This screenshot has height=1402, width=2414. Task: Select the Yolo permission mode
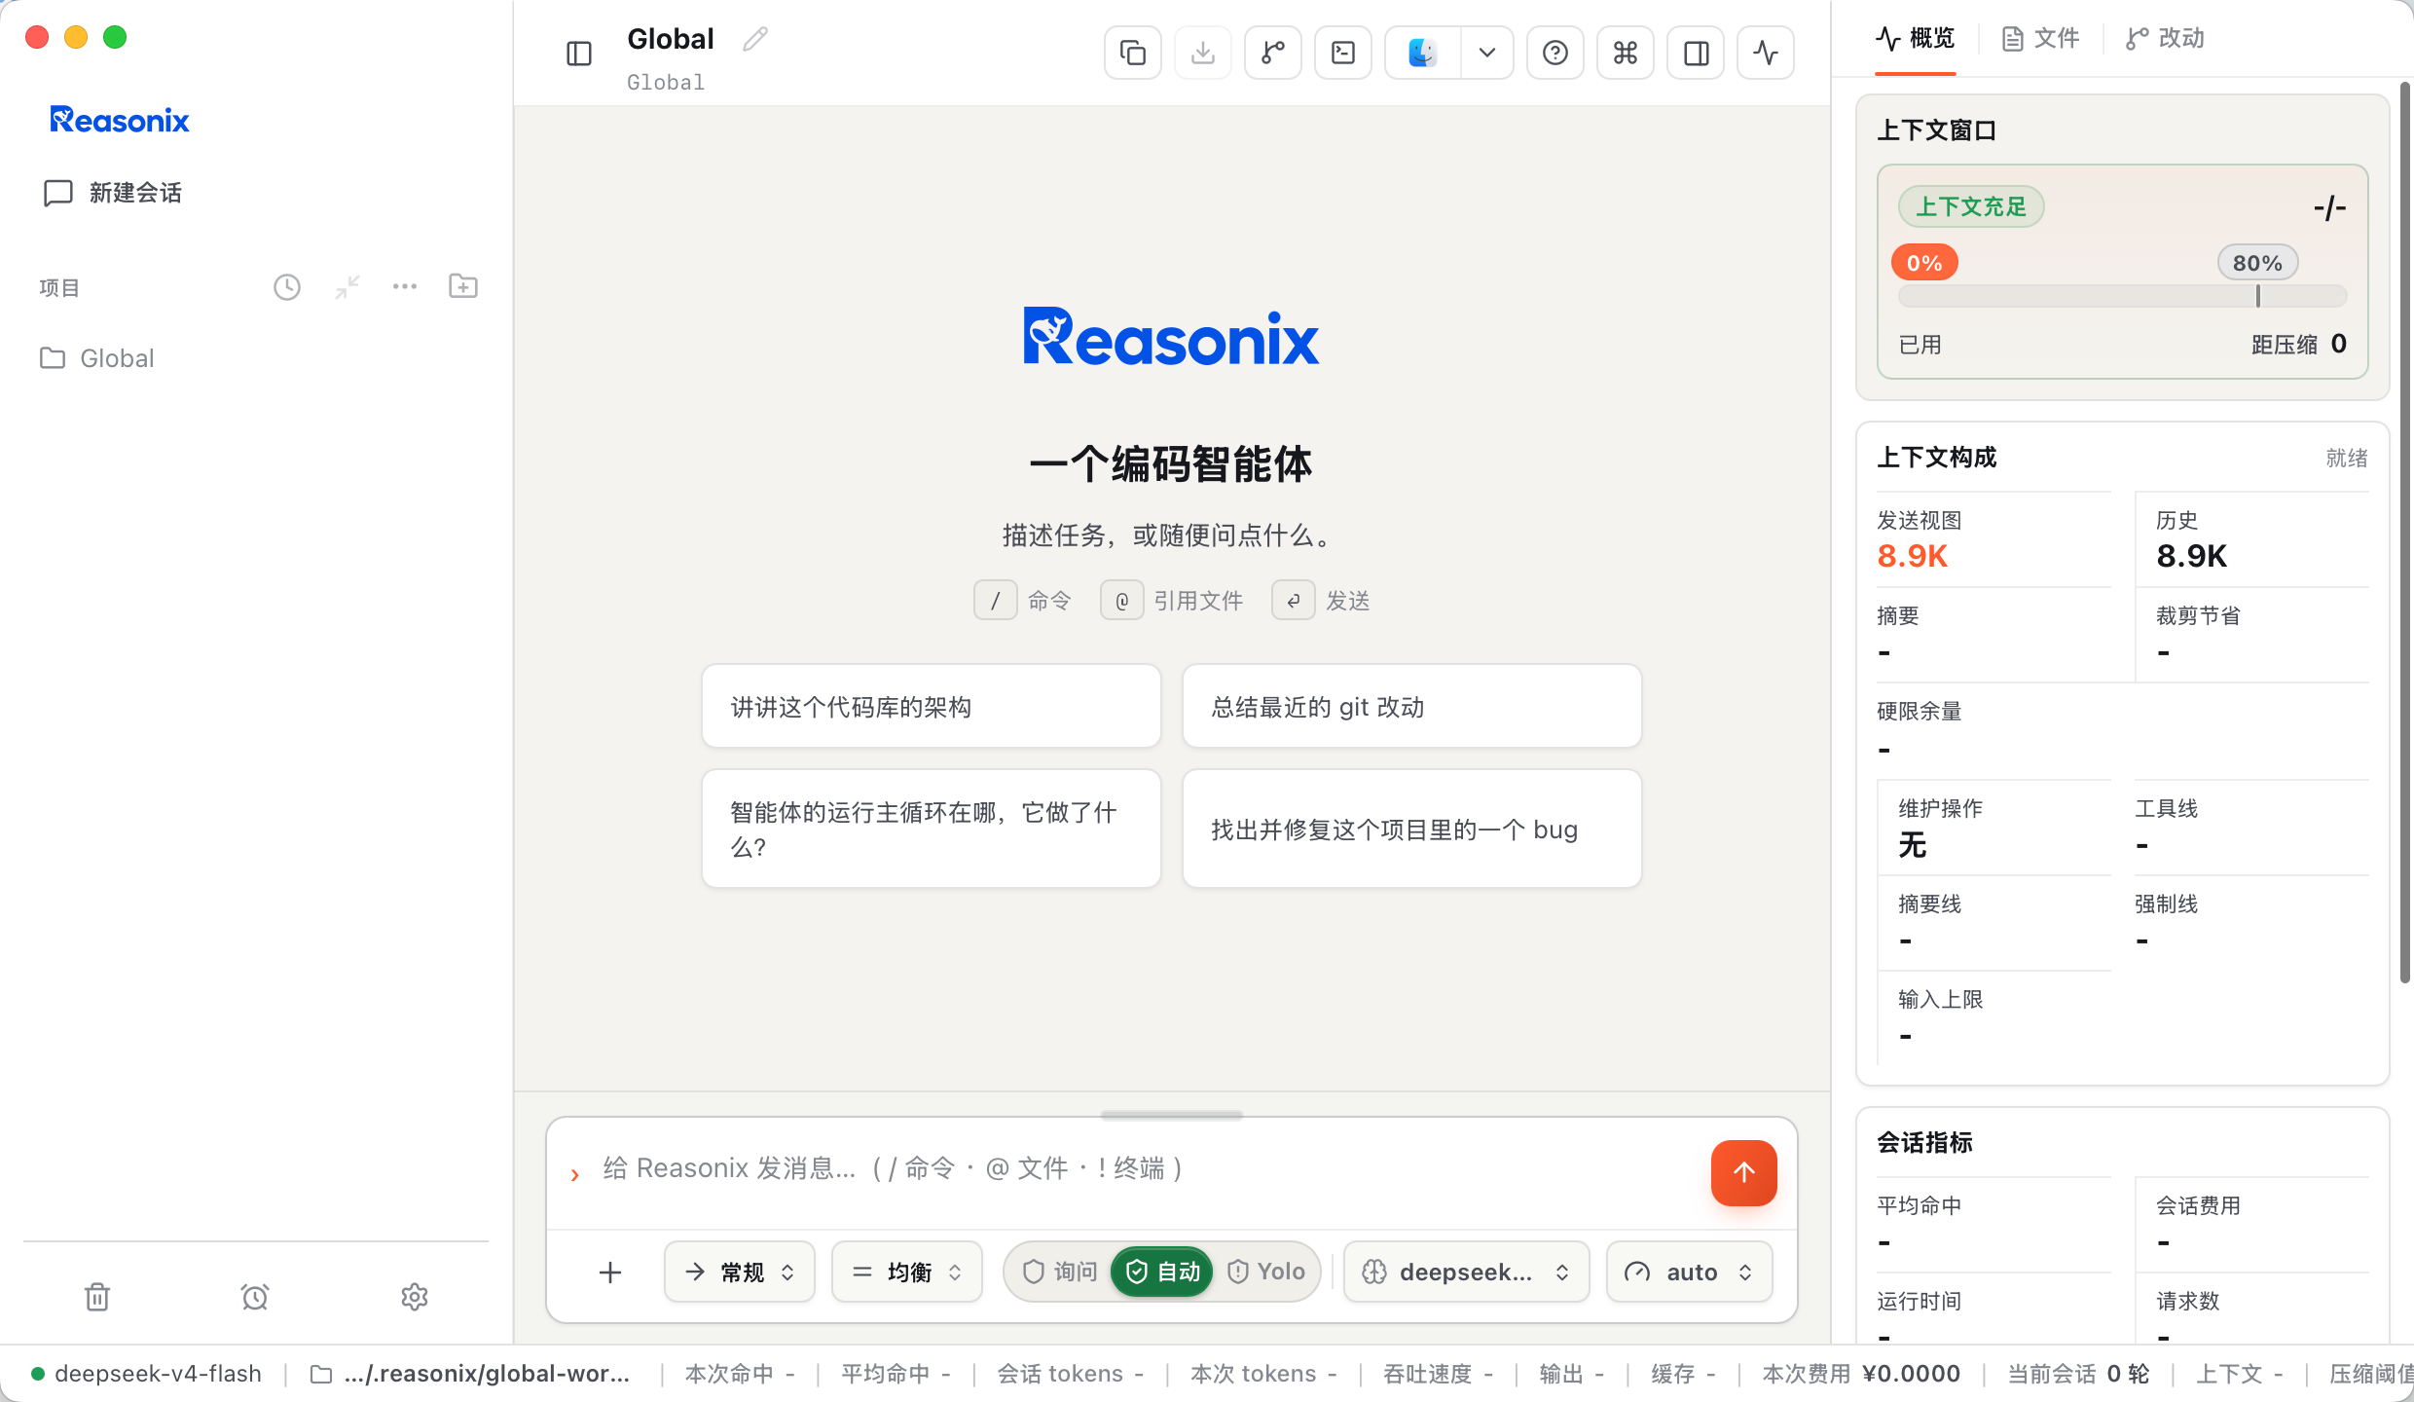1266,1272
